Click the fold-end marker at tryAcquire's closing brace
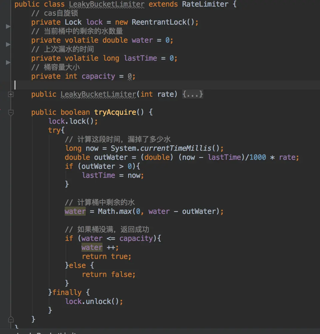The width and height of the screenshot is (320, 334). [11, 319]
